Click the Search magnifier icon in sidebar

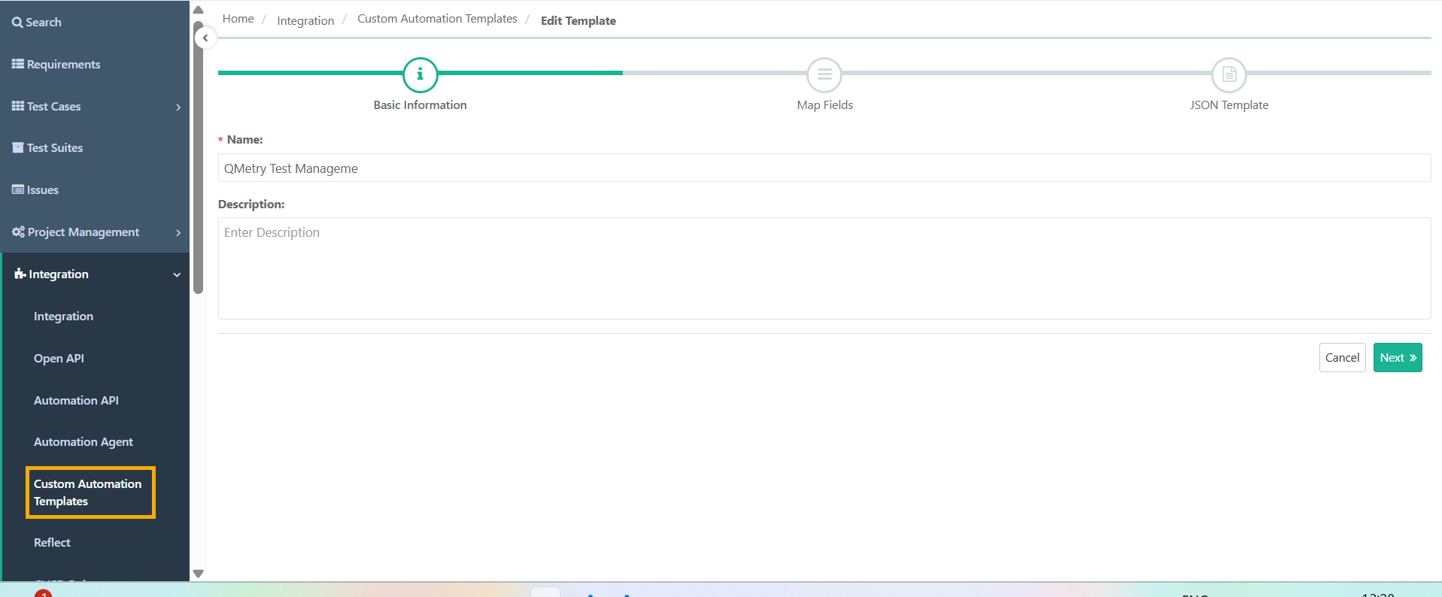17,23
